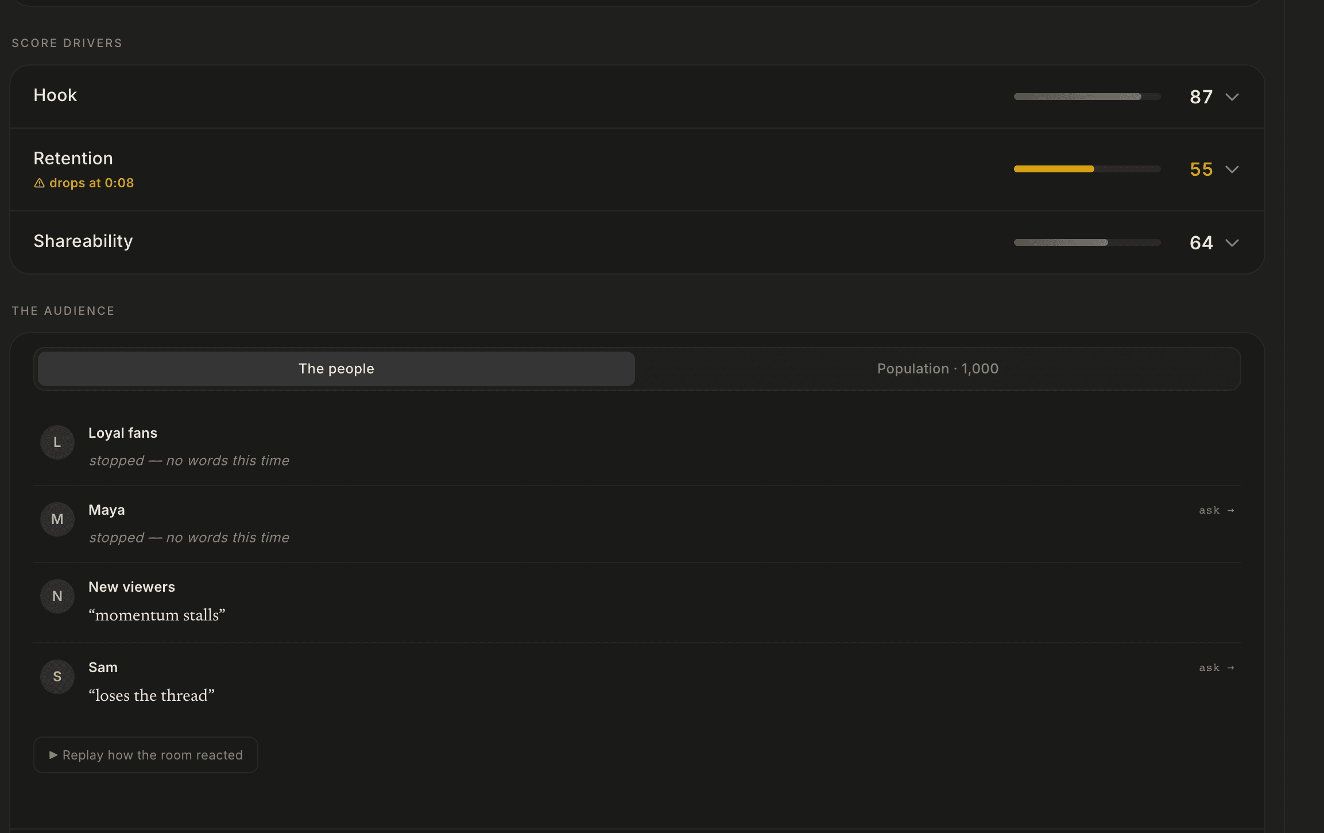Click the Shareability row label
The width and height of the screenshot is (1324, 833).
tap(83, 241)
